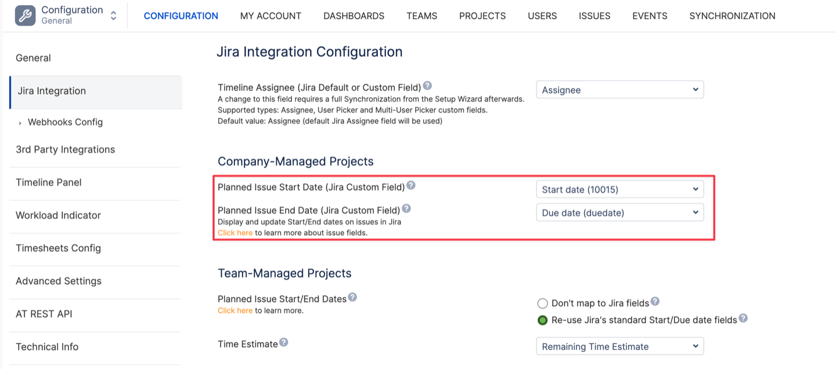The height and width of the screenshot is (369, 836).
Task: Open Timesheets Config in the sidebar
Action: point(58,248)
